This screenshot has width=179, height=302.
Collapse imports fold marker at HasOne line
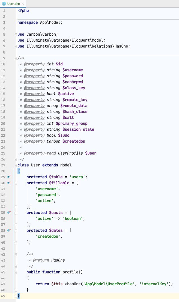[x=16, y=46]
